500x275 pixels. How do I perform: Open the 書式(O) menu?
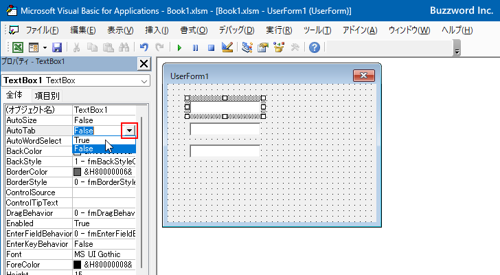(194, 30)
